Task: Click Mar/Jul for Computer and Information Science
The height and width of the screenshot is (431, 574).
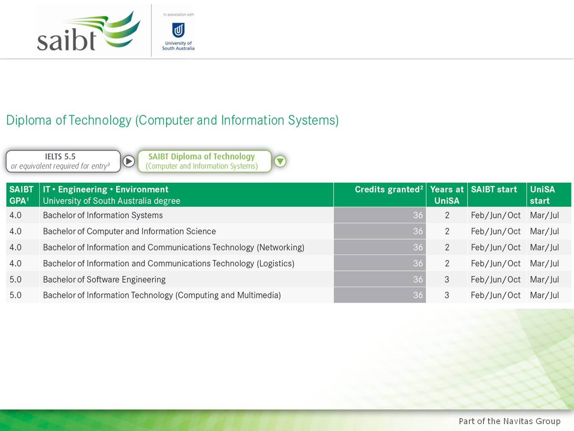Action: click(545, 231)
